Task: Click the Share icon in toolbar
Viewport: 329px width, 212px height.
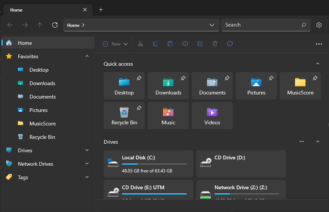Action: pos(200,44)
